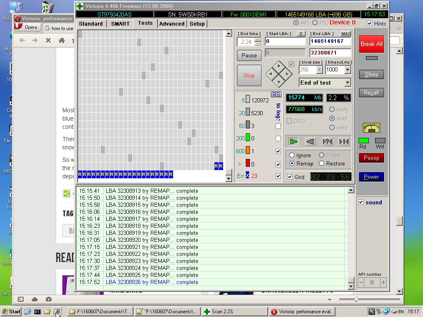The image size is (423, 317).
Task: Click the Recall button
Action: click(371, 93)
